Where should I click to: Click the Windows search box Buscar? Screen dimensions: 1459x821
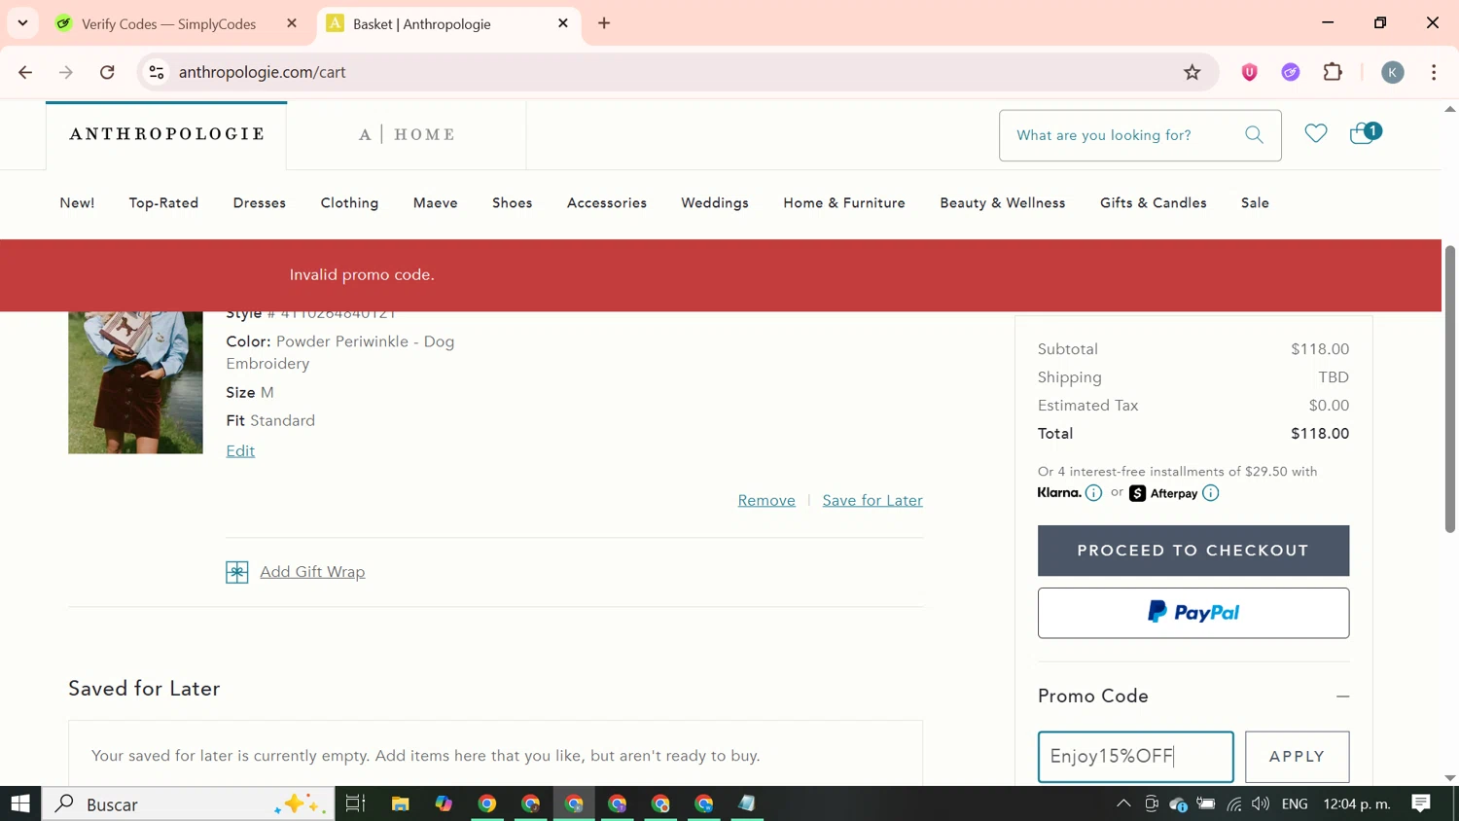[188, 803]
